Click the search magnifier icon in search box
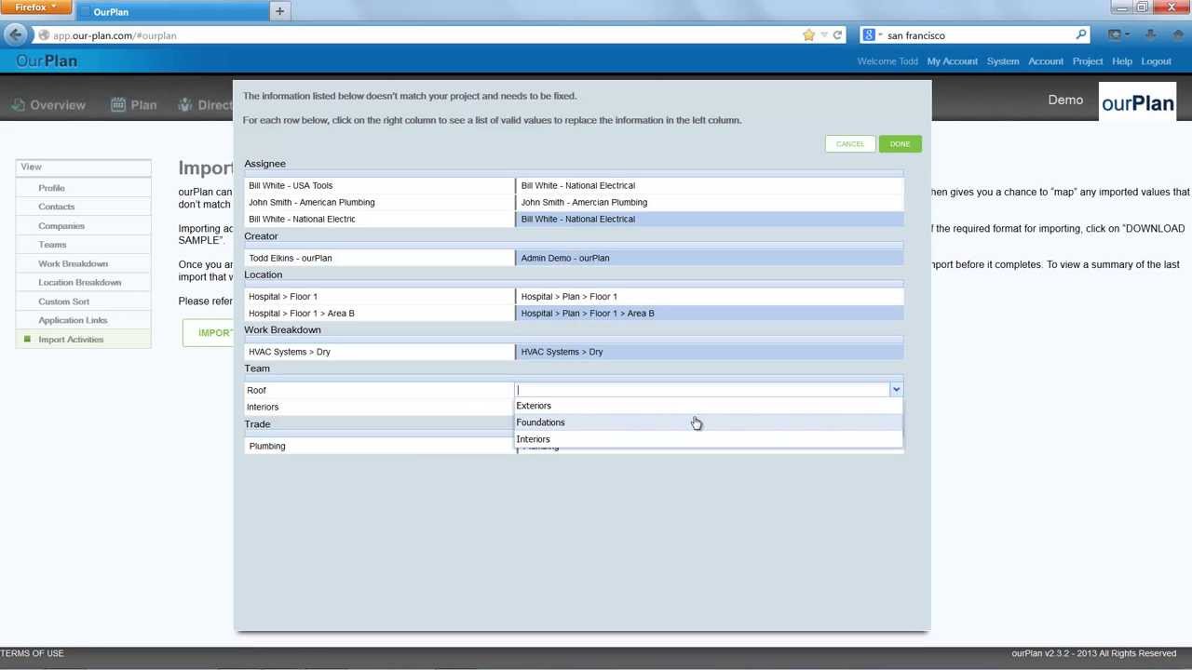 coord(1081,35)
